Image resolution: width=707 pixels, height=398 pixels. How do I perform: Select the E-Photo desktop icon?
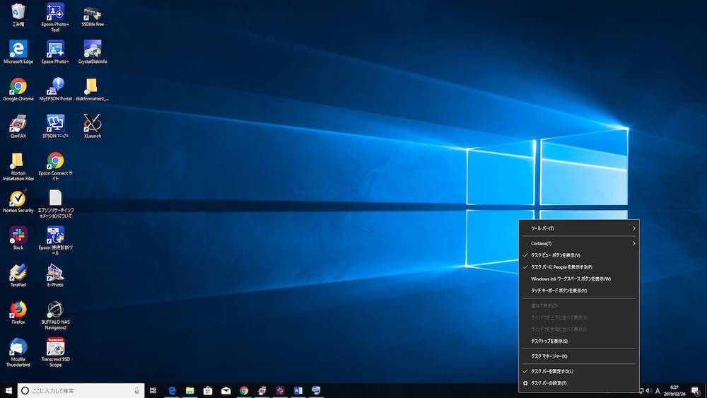(55, 276)
